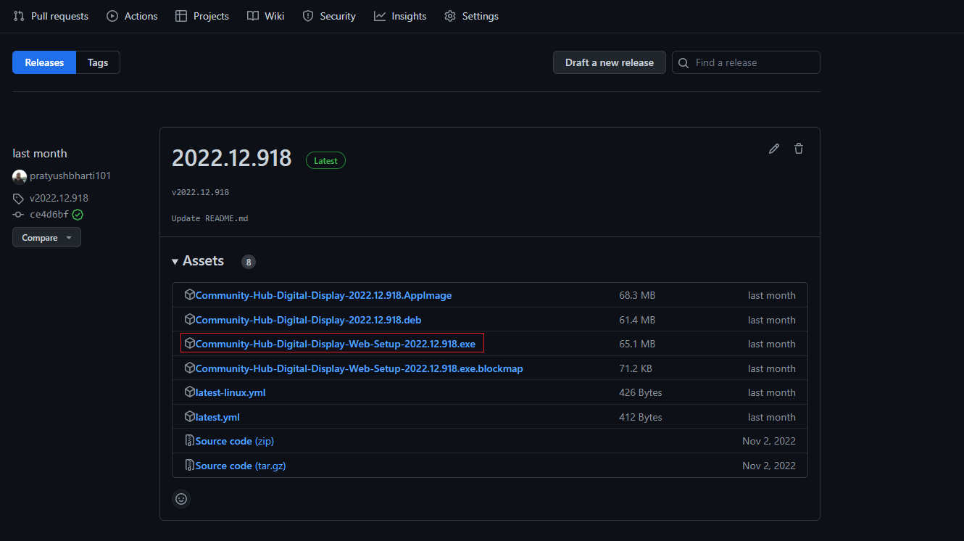Download the 2022.12.918.AppImage asset
The image size is (964, 541).
[323, 295]
